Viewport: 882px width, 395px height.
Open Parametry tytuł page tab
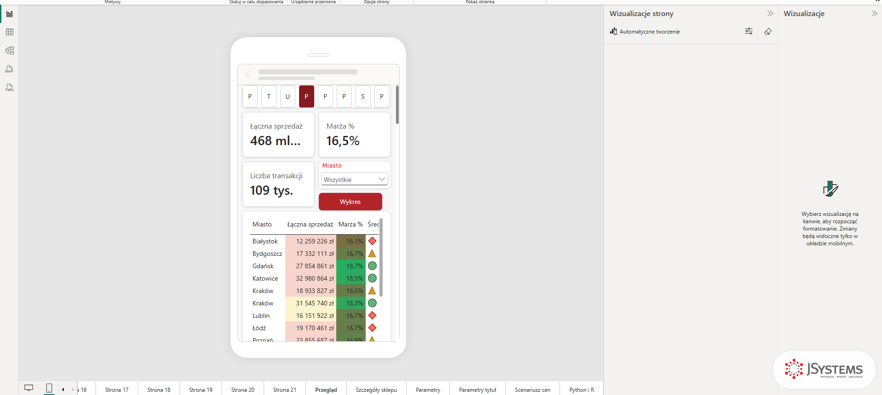(477, 389)
